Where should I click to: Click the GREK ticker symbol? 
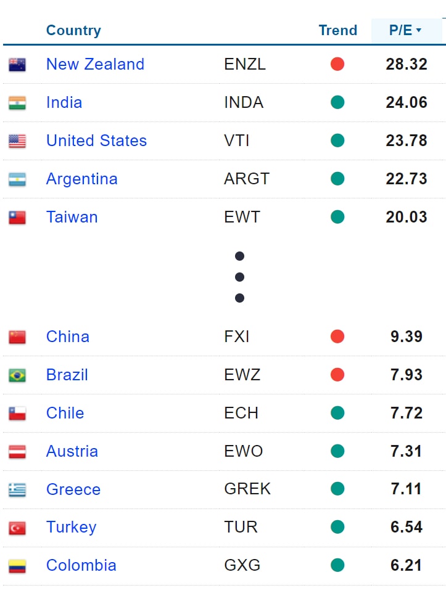point(247,489)
